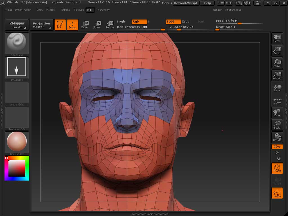288x216 pixels.
Task: Toggle Zadd sculpt mode
Action: pos(173,22)
